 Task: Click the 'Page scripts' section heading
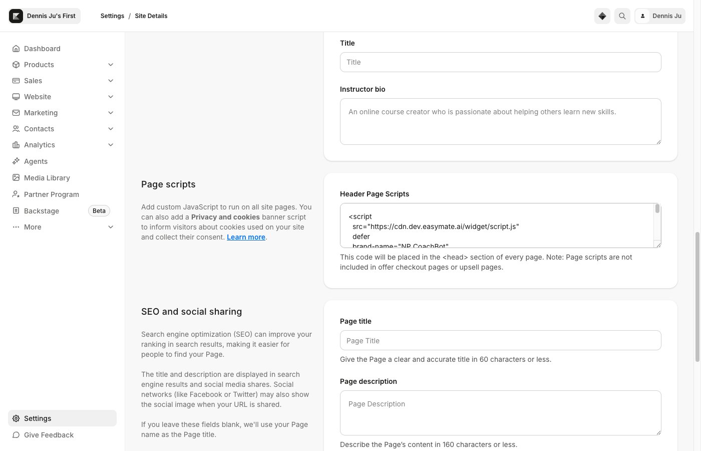[168, 184]
